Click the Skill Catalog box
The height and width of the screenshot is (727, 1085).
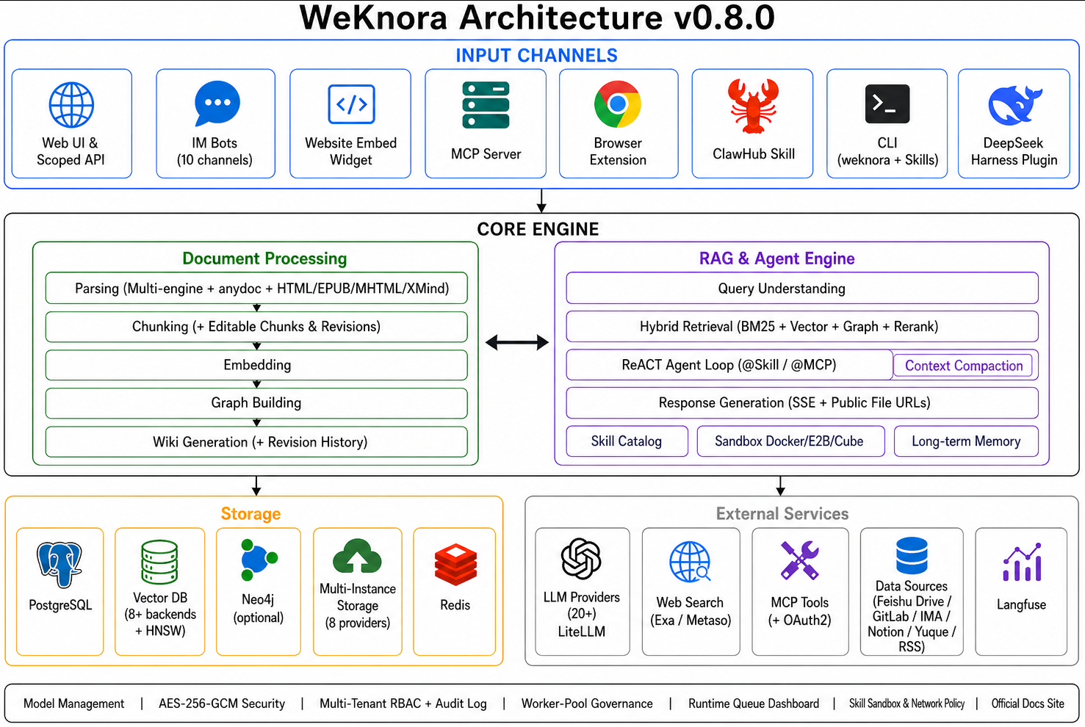click(x=627, y=441)
